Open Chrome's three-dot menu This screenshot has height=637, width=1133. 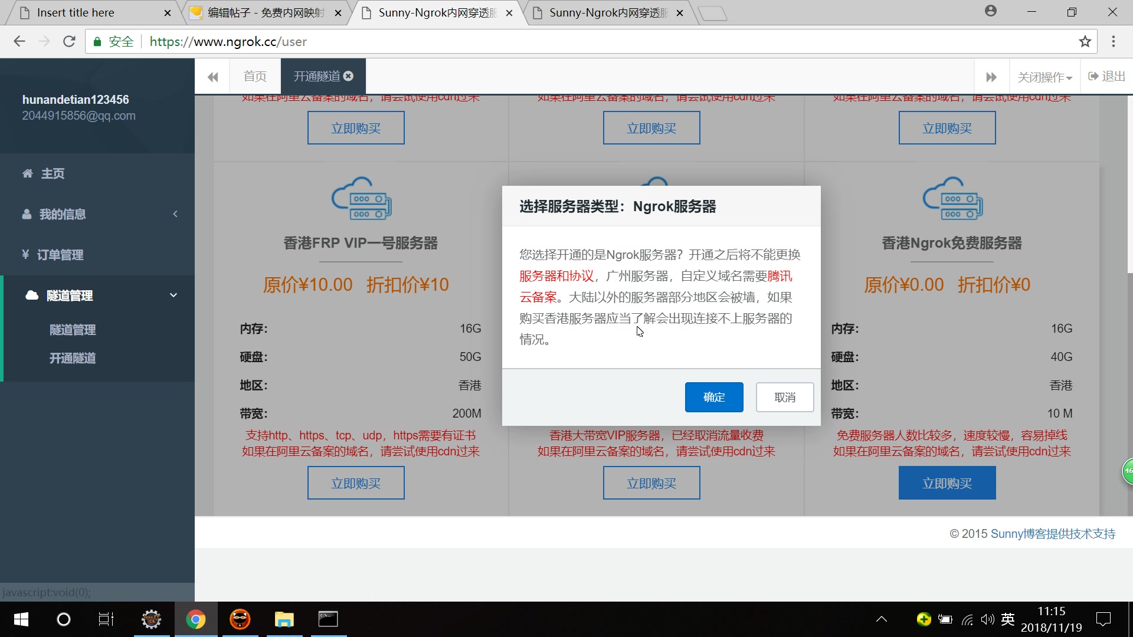[1114, 41]
